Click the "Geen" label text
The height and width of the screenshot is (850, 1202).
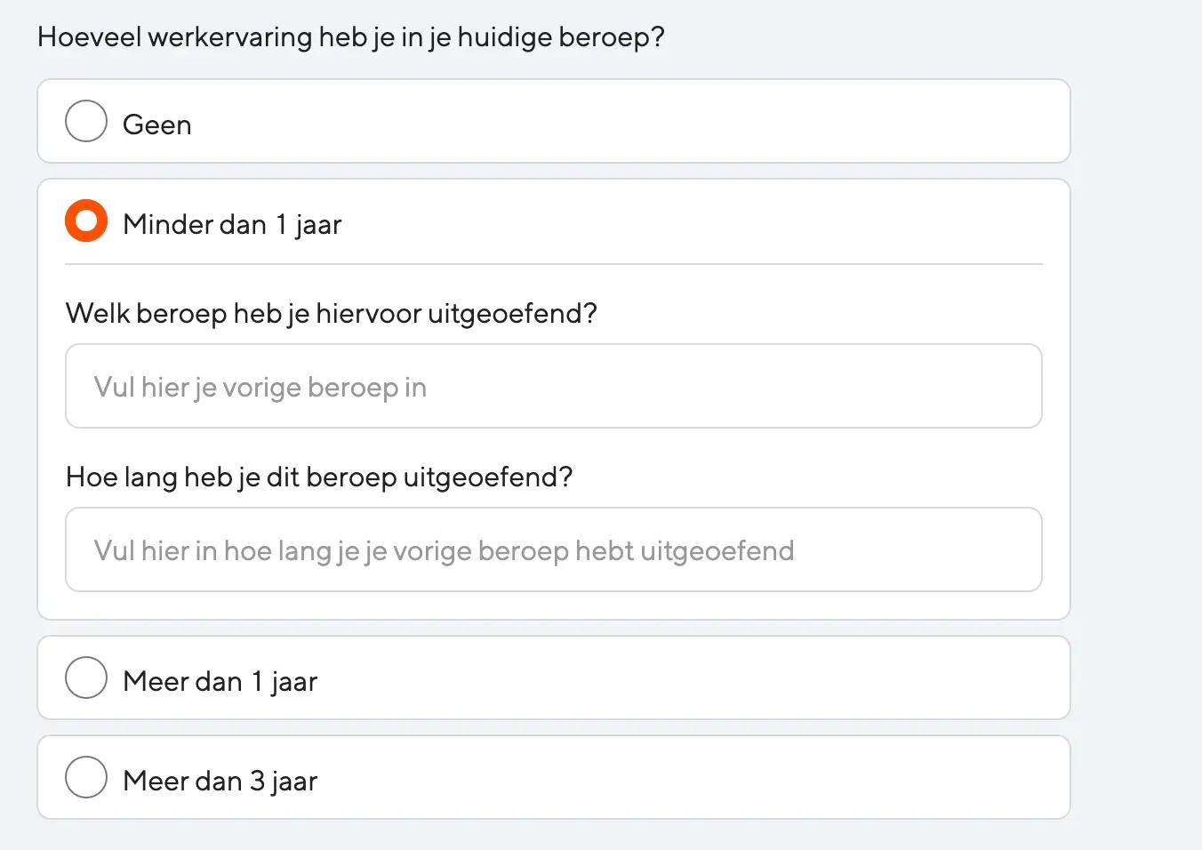click(x=156, y=124)
